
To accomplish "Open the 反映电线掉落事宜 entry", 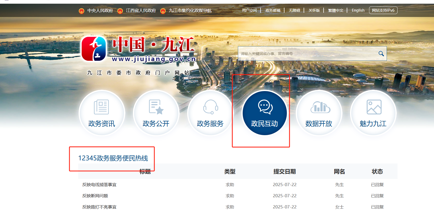I will 99,185.
